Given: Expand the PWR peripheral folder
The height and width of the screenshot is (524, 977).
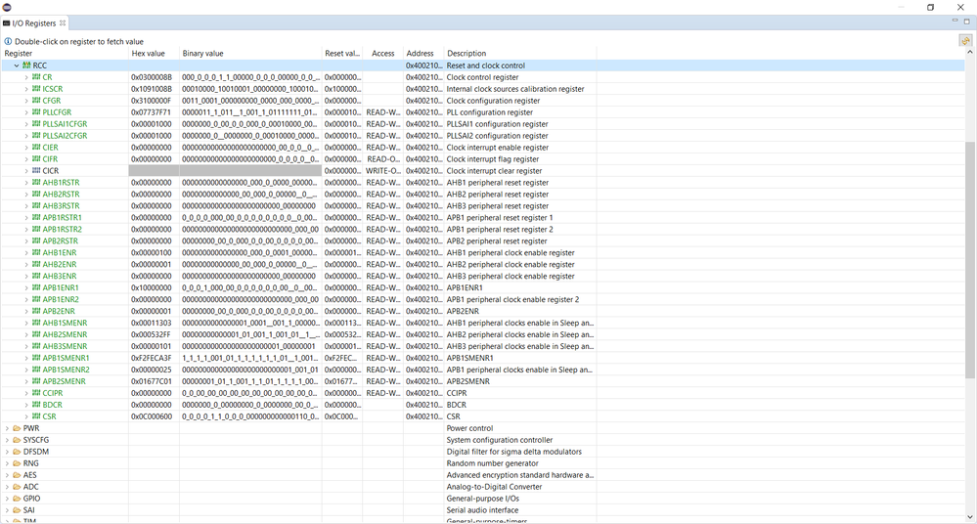Looking at the screenshot, I should (8, 428).
